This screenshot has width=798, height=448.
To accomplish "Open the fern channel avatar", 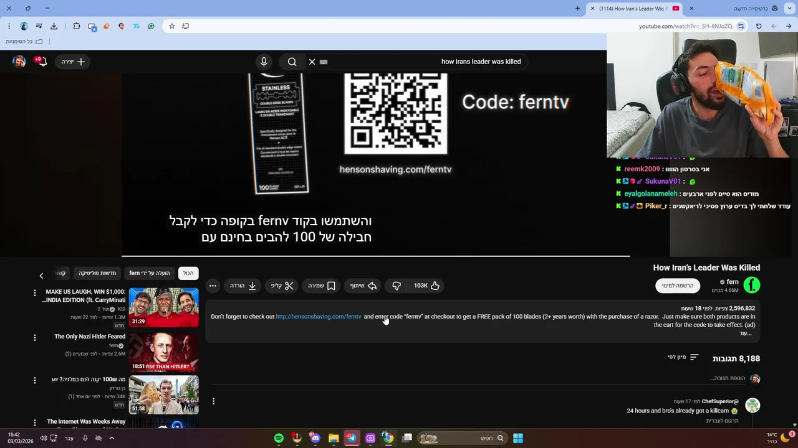I will [752, 286].
